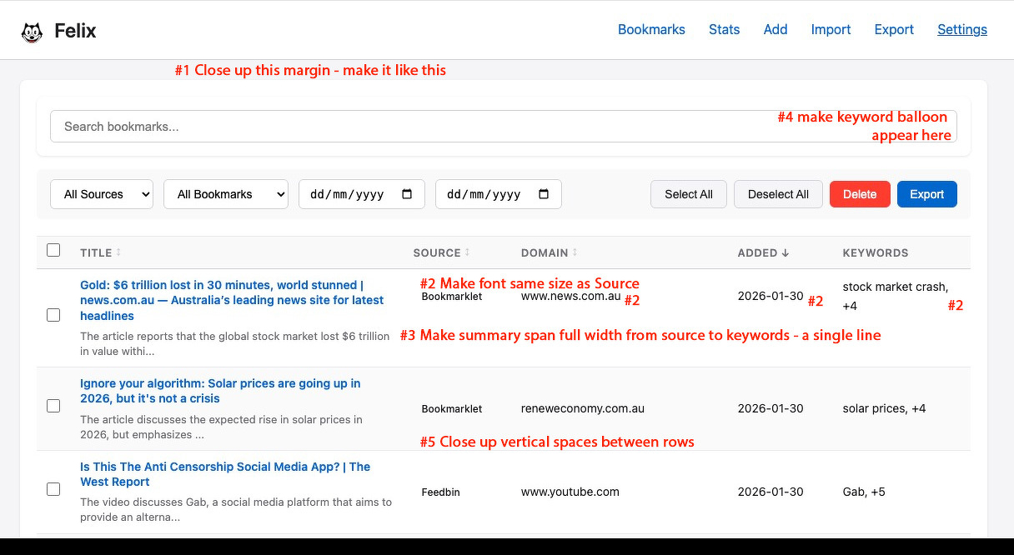
Task: Open the All Bookmarks filter dropdown
Action: [x=225, y=194]
